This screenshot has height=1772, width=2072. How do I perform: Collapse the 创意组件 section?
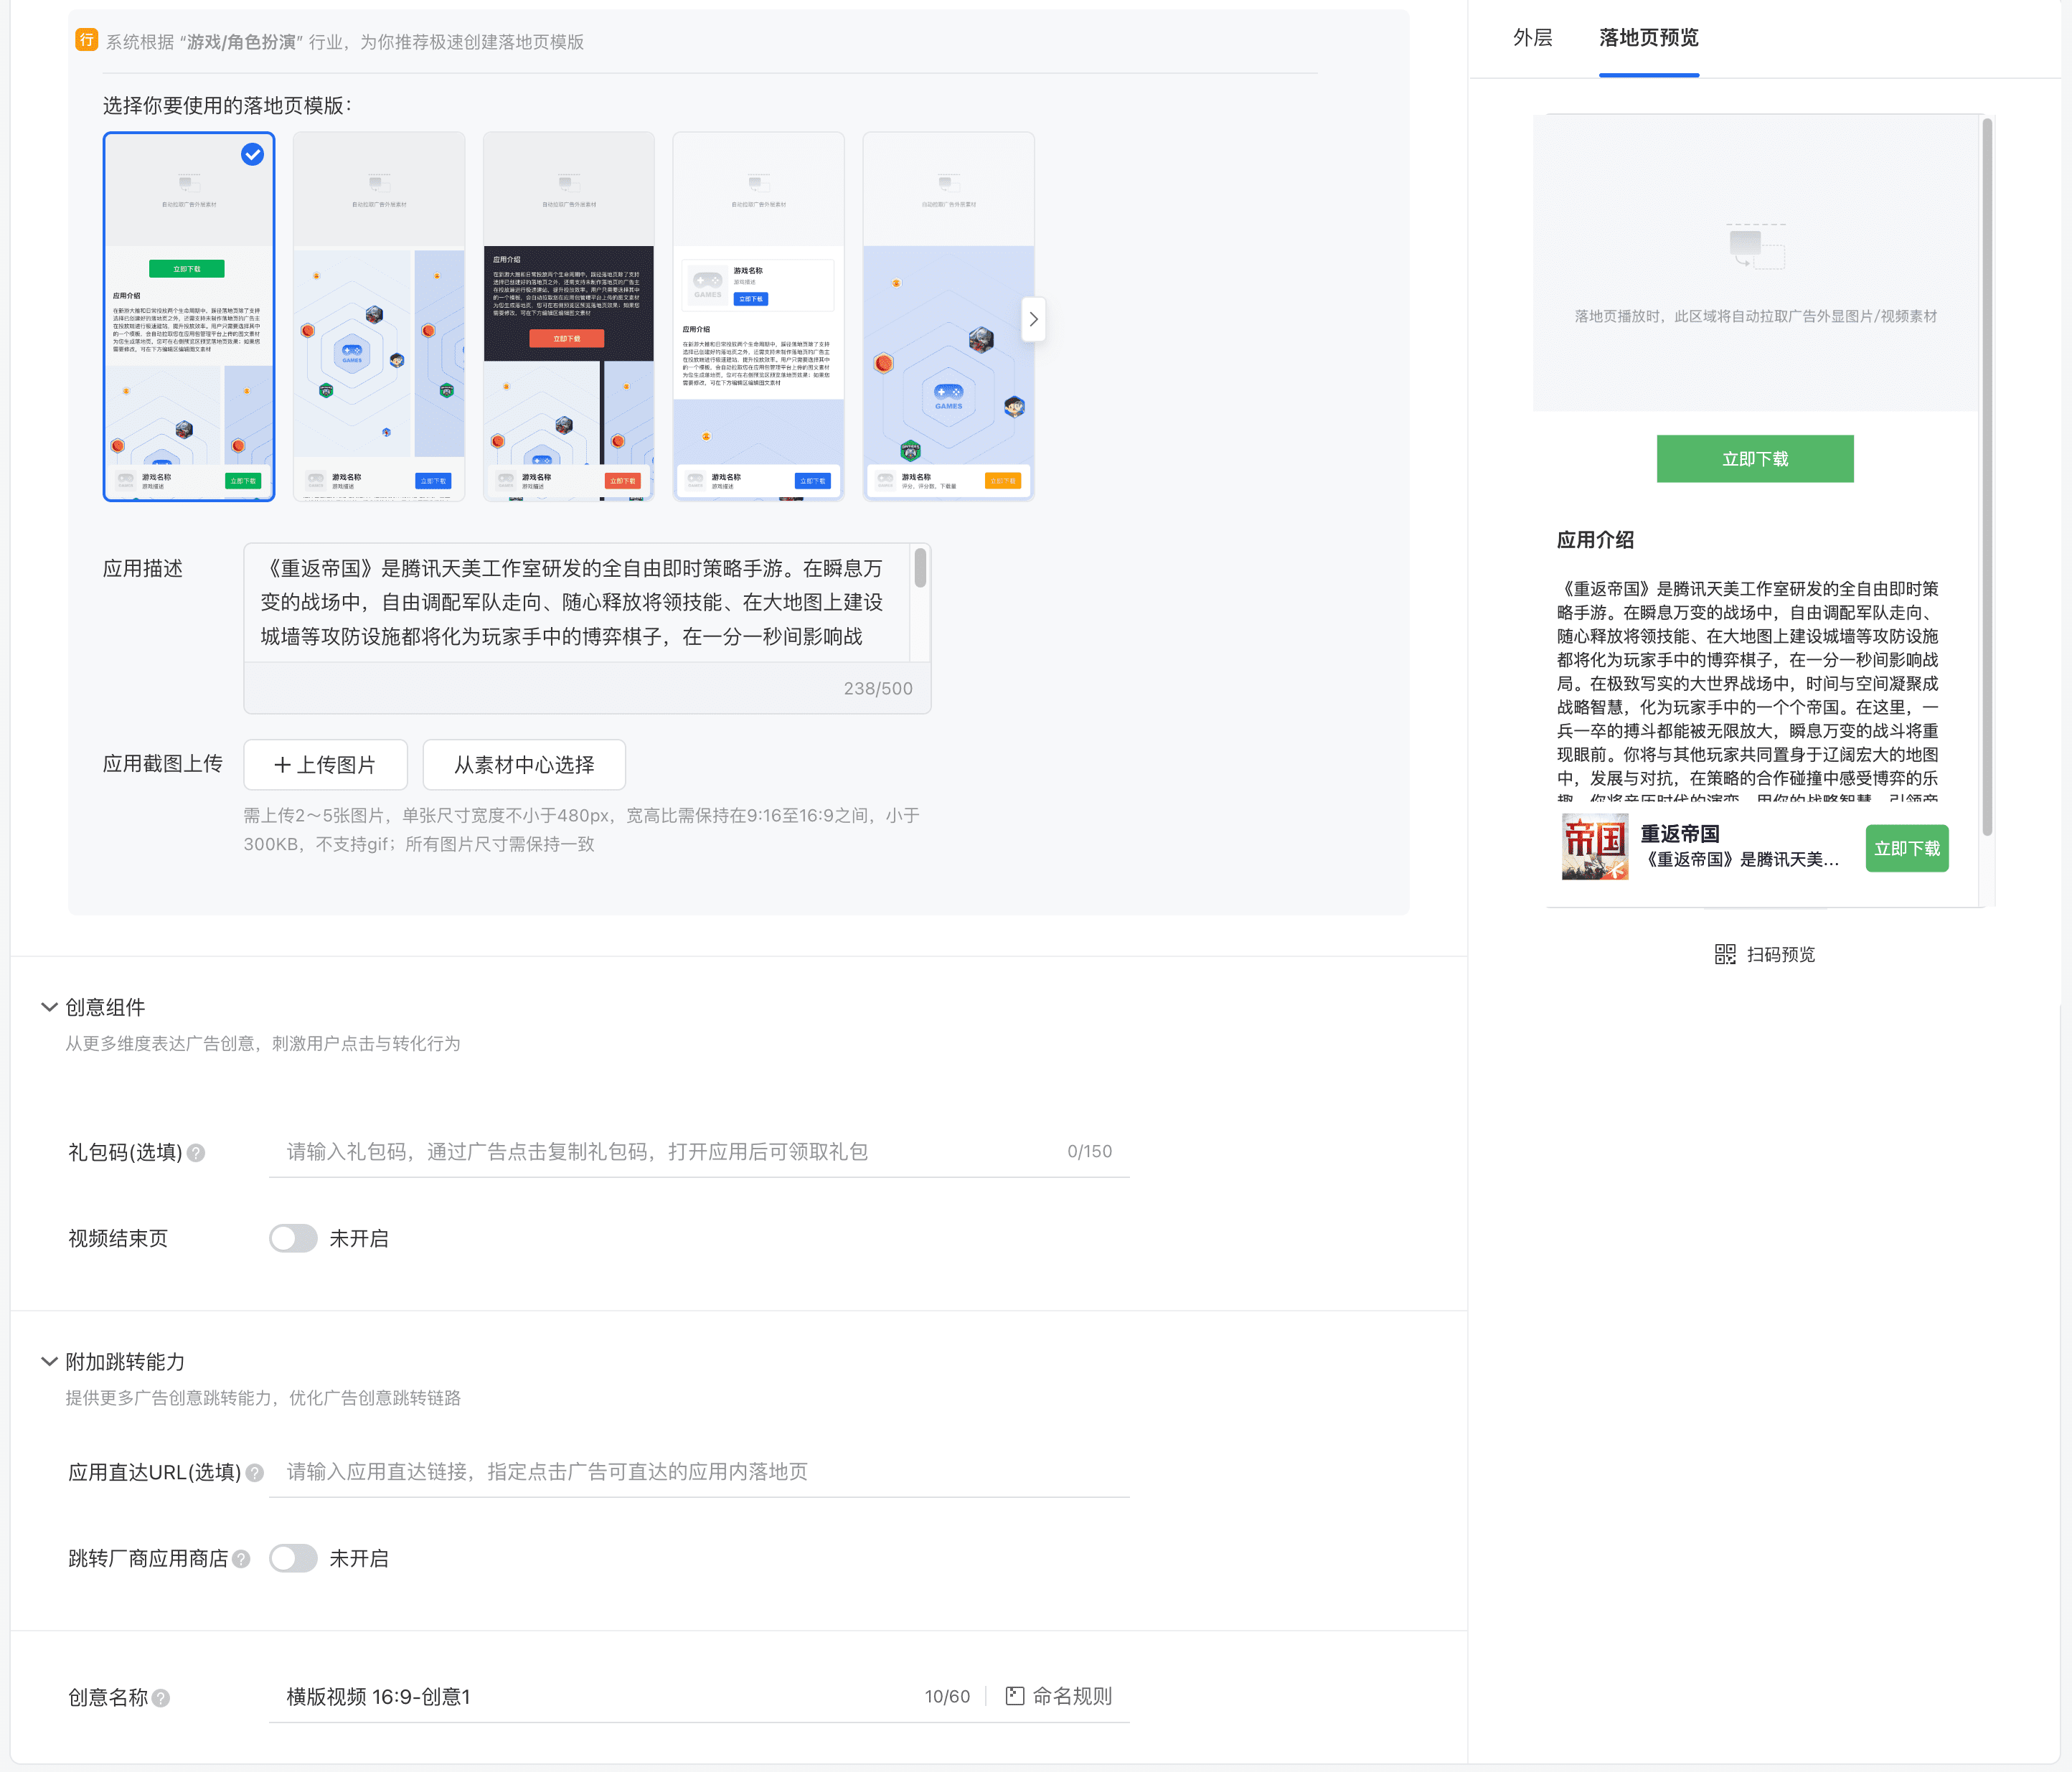pos(49,1007)
